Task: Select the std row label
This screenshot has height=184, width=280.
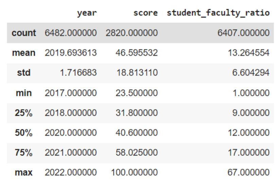Action: (24, 73)
